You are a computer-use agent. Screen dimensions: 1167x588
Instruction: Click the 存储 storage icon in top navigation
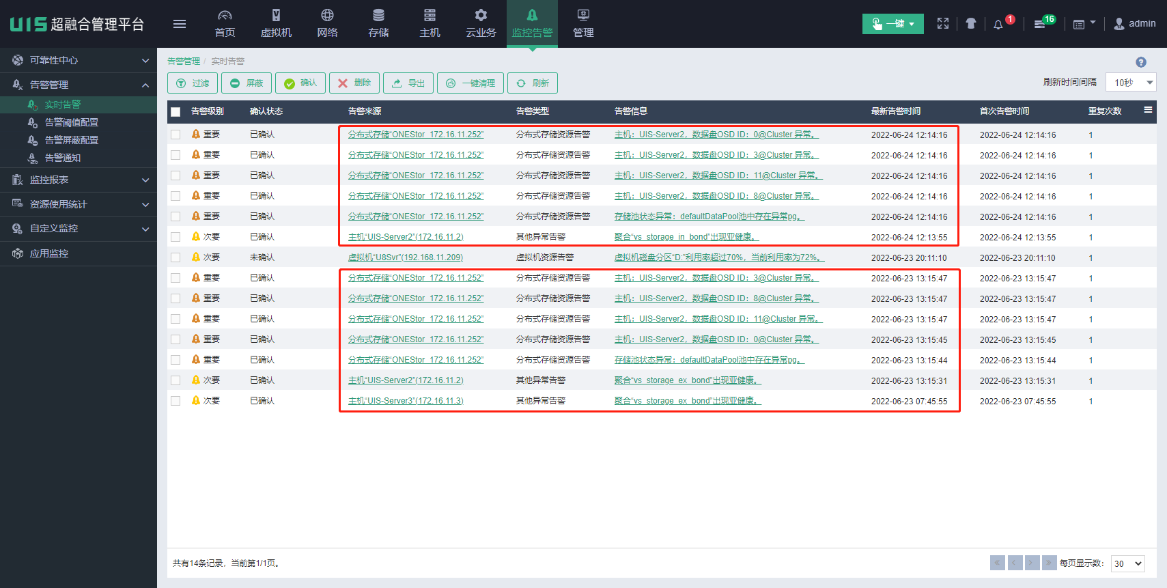[378, 16]
